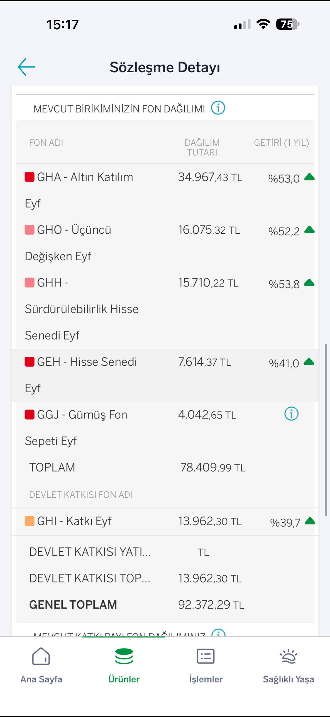
Task: Tap green up arrow beside %53,0
Action: pos(309,177)
